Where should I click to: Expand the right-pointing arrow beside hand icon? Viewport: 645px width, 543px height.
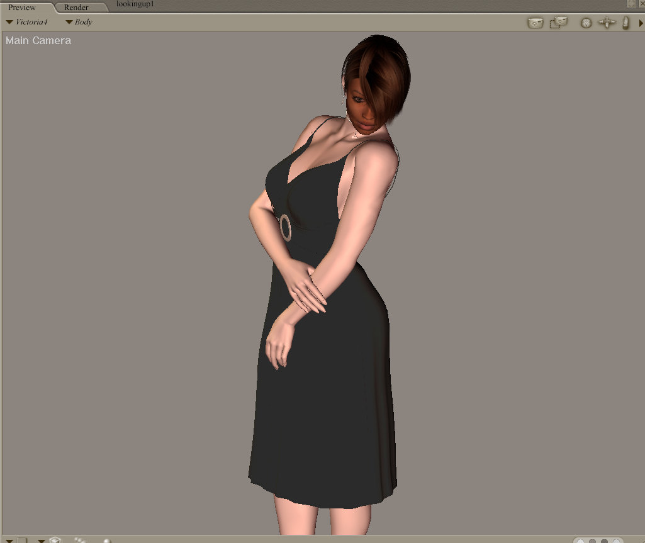641,23
